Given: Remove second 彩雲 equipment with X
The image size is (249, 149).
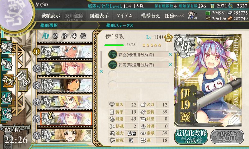Looking at the screenshot, I should pyautogui.click(x=170, y=65).
